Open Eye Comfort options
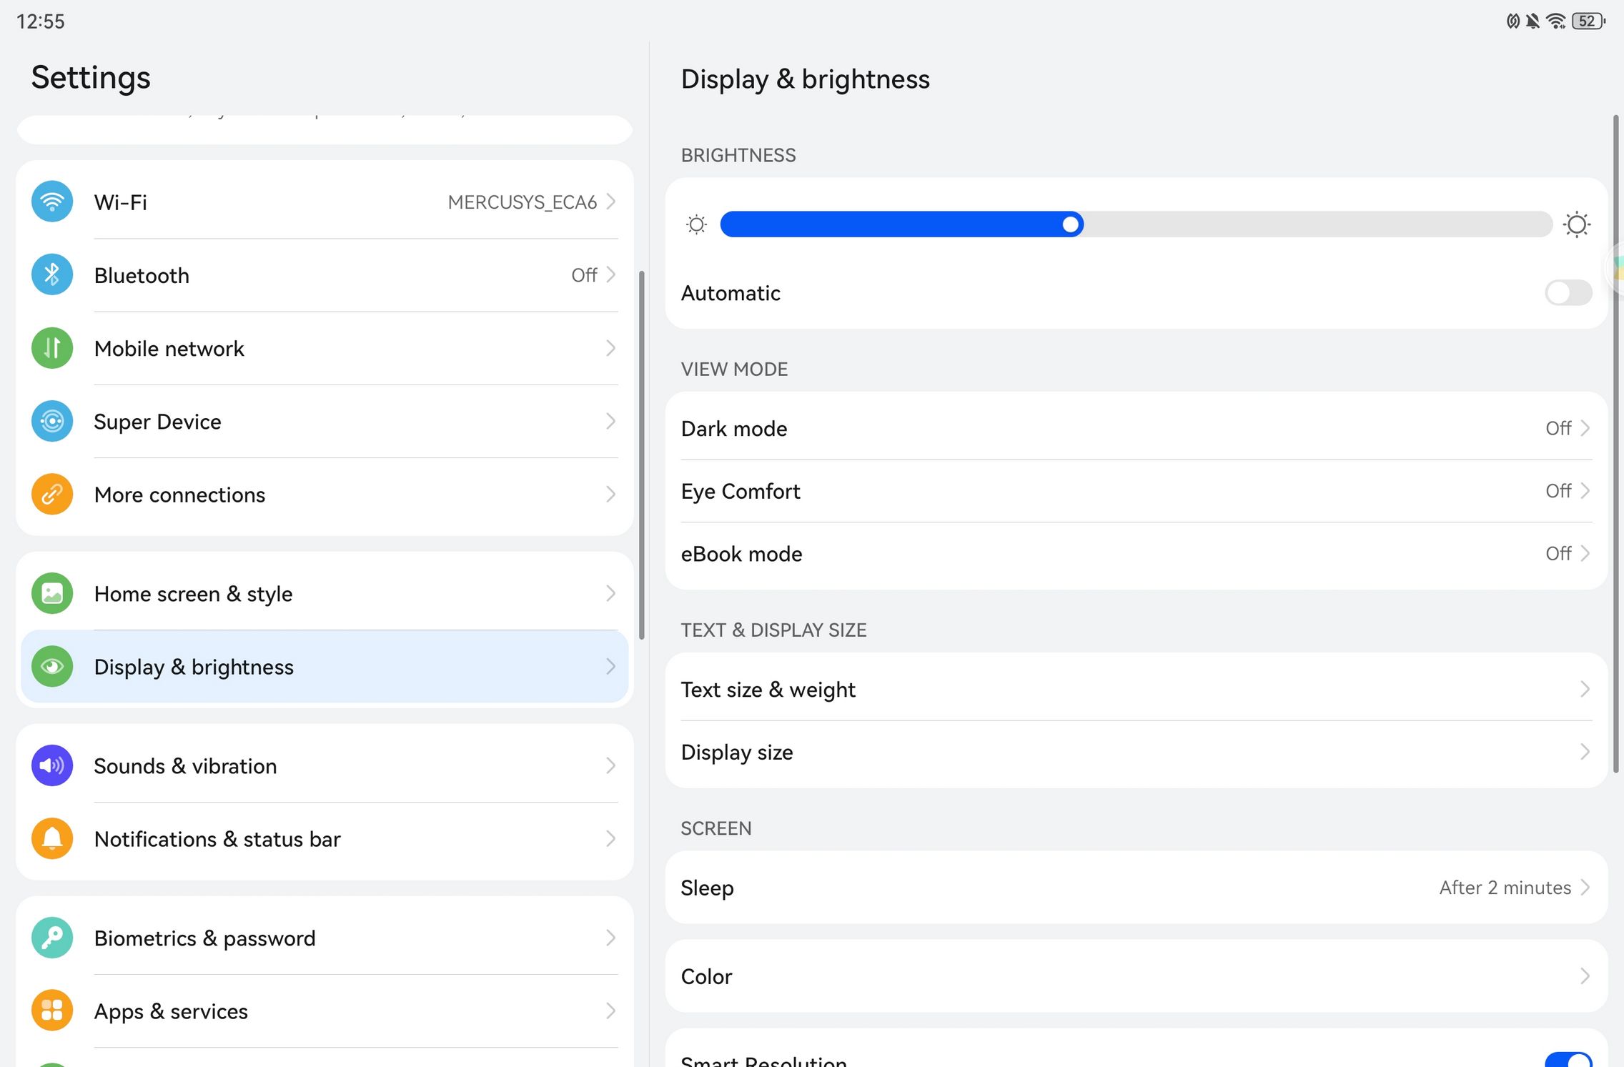This screenshot has height=1067, width=1624. click(x=1135, y=492)
